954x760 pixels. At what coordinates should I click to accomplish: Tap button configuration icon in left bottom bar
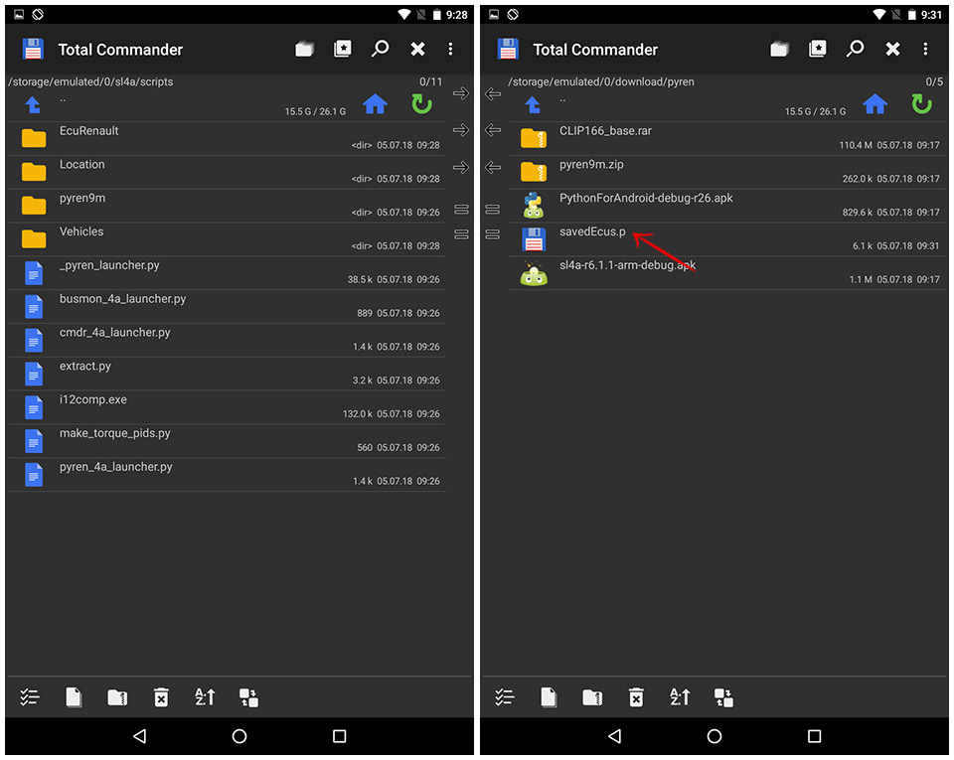point(248,697)
